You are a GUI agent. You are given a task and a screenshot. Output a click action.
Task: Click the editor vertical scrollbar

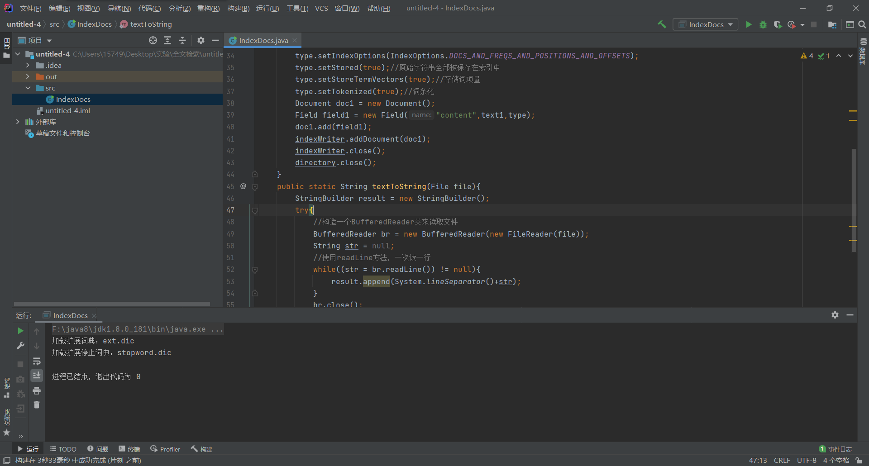click(854, 199)
